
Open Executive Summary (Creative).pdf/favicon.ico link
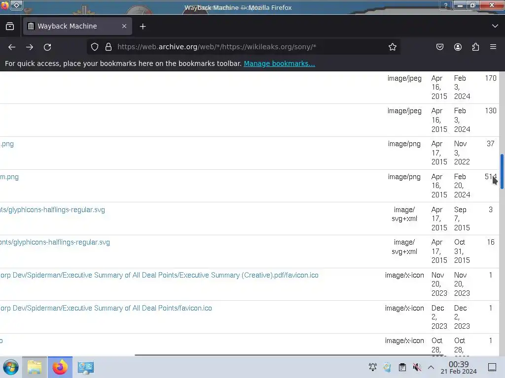point(159,275)
